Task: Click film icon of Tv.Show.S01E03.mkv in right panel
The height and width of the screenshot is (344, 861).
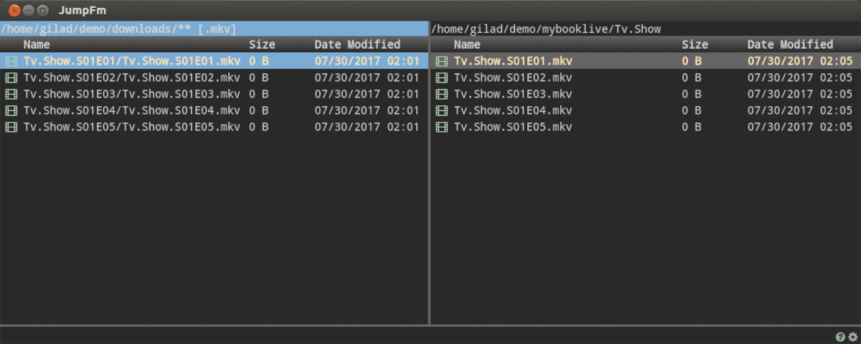Action: pos(442,94)
